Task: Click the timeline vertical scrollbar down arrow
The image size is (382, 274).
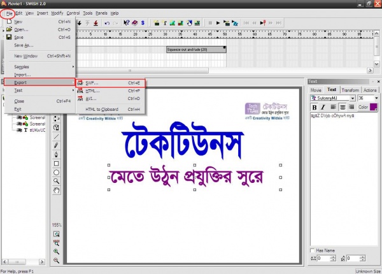Action: (x=376, y=64)
